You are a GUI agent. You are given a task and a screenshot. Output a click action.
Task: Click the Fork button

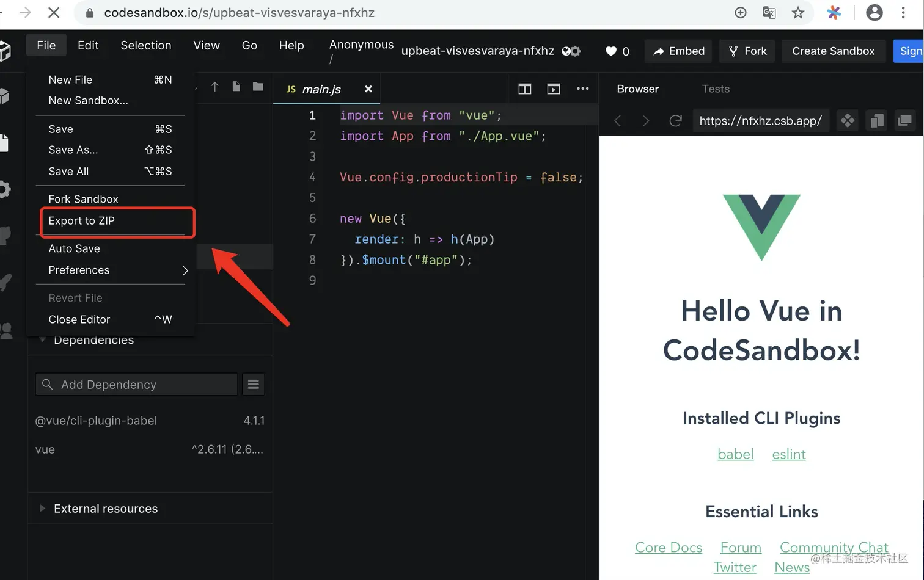[x=747, y=51]
